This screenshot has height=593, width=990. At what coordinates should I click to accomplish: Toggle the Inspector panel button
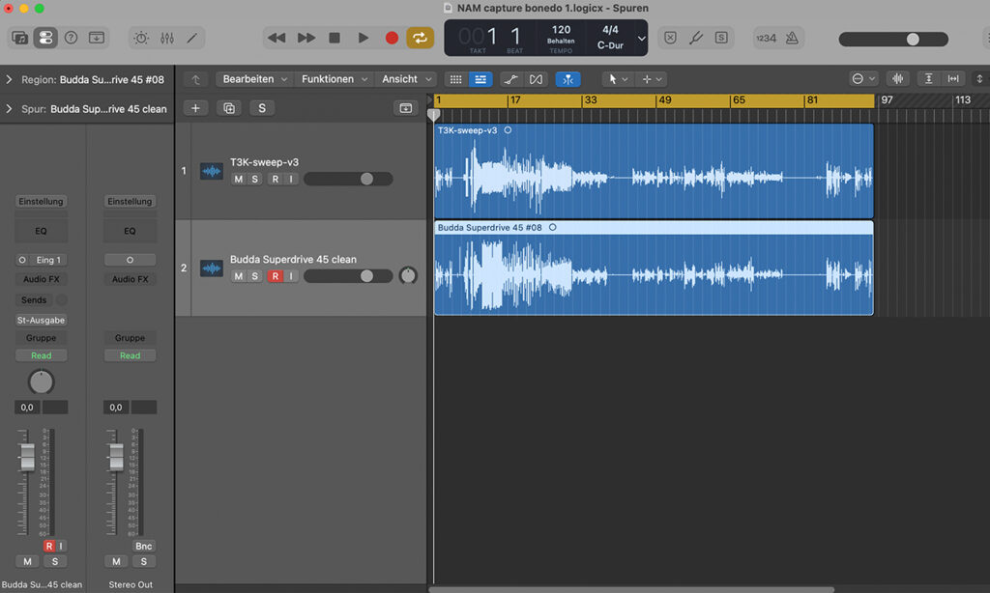45,38
